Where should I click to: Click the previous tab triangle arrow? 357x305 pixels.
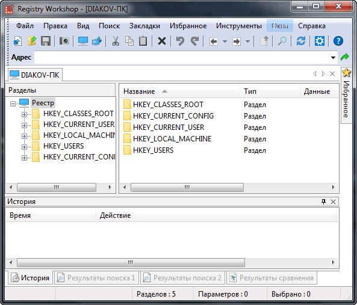[x=315, y=73]
